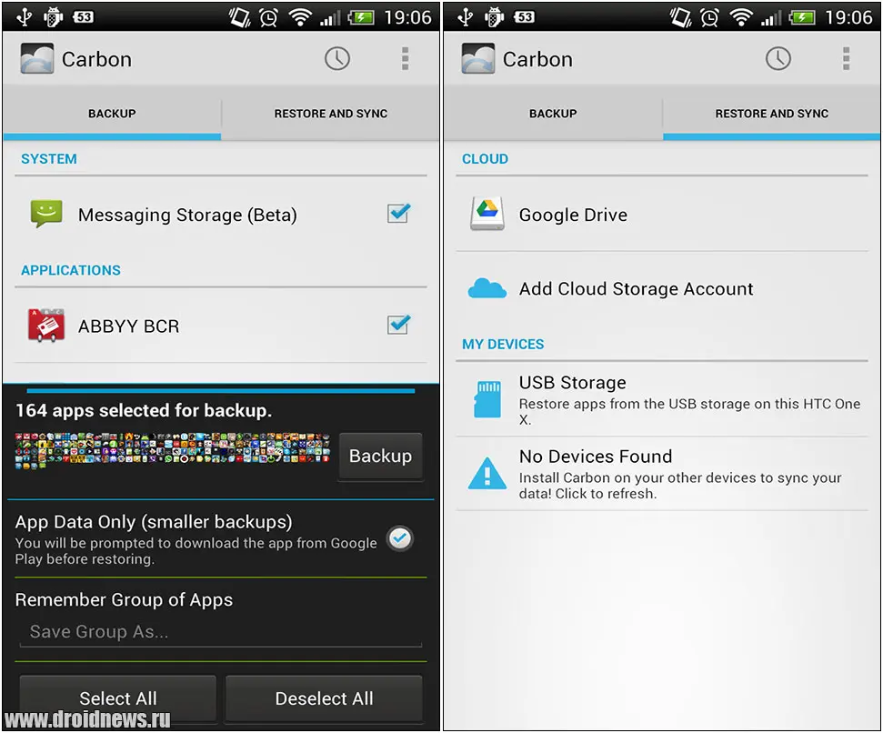This screenshot has height=733, width=883.
Task: Tap the warning triangle No Devices icon
Action: tap(487, 474)
